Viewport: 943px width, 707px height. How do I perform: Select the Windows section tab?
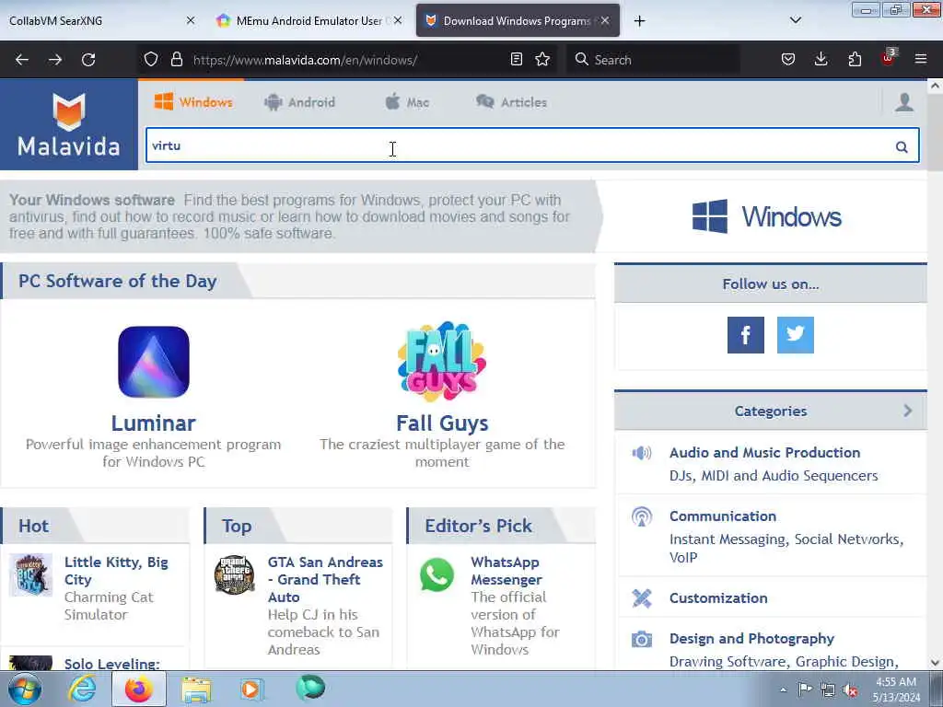[193, 102]
